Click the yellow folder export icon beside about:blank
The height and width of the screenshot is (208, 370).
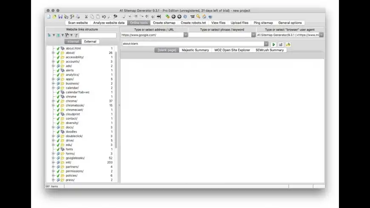[288, 45]
